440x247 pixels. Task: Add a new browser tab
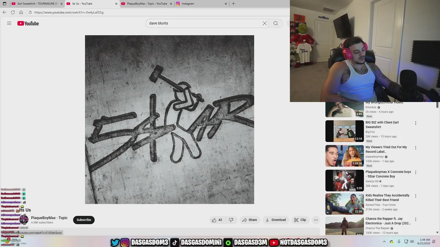coord(233,4)
